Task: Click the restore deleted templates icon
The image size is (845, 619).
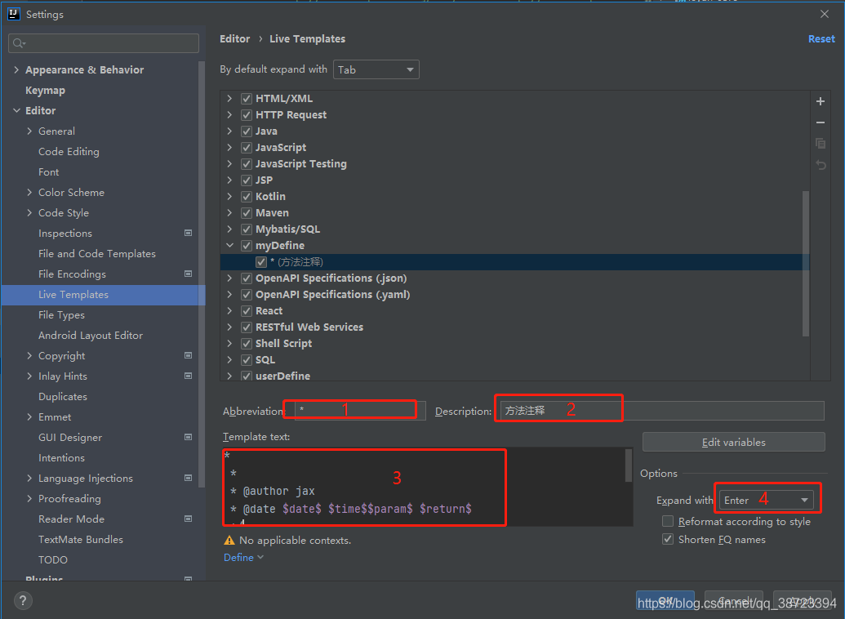Action: click(x=821, y=165)
